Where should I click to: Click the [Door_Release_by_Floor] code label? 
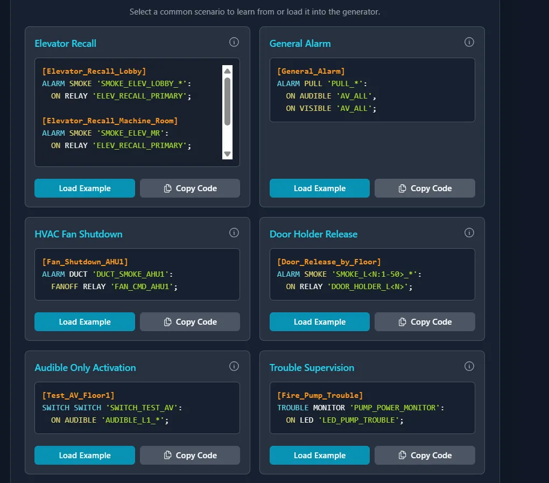click(329, 262)
